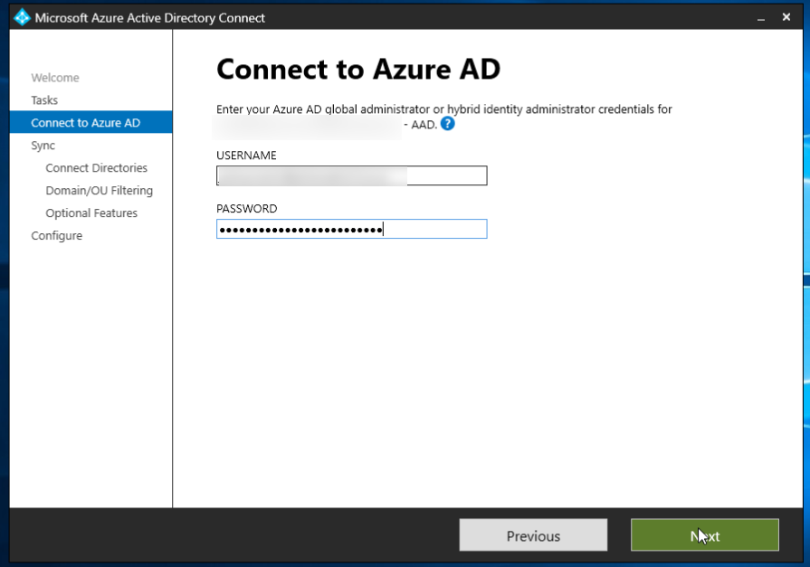810x567 pixels.
Task: Click the green Next button
Action: pos(704,535)
